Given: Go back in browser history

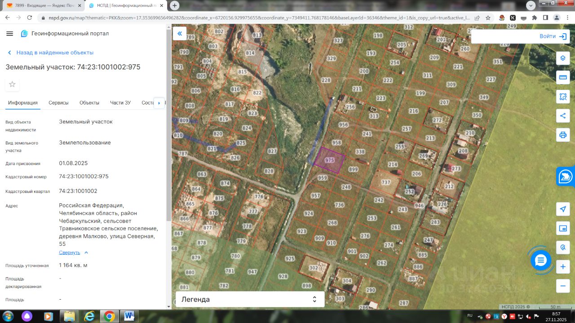Looking at the screenshot, I should [8, 18].
